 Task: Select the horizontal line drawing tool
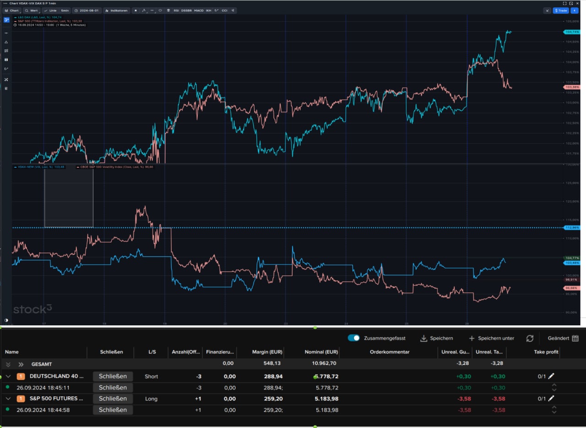coord(152,10)
